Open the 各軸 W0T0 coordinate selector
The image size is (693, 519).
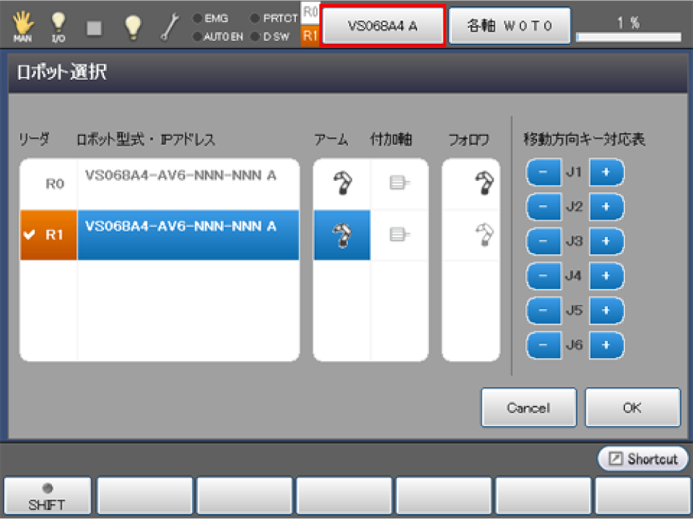click(x=509, y=26)
